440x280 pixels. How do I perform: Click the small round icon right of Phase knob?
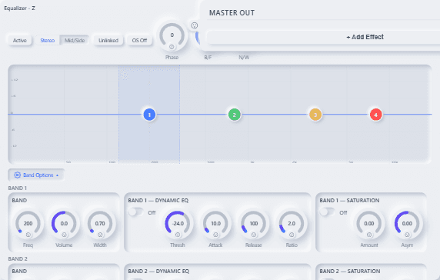coord(194,25)
